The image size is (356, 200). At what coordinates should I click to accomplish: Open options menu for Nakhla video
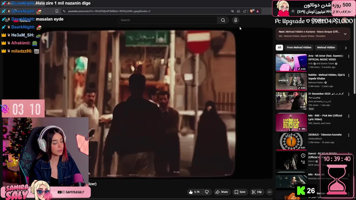tap(348, 75)
